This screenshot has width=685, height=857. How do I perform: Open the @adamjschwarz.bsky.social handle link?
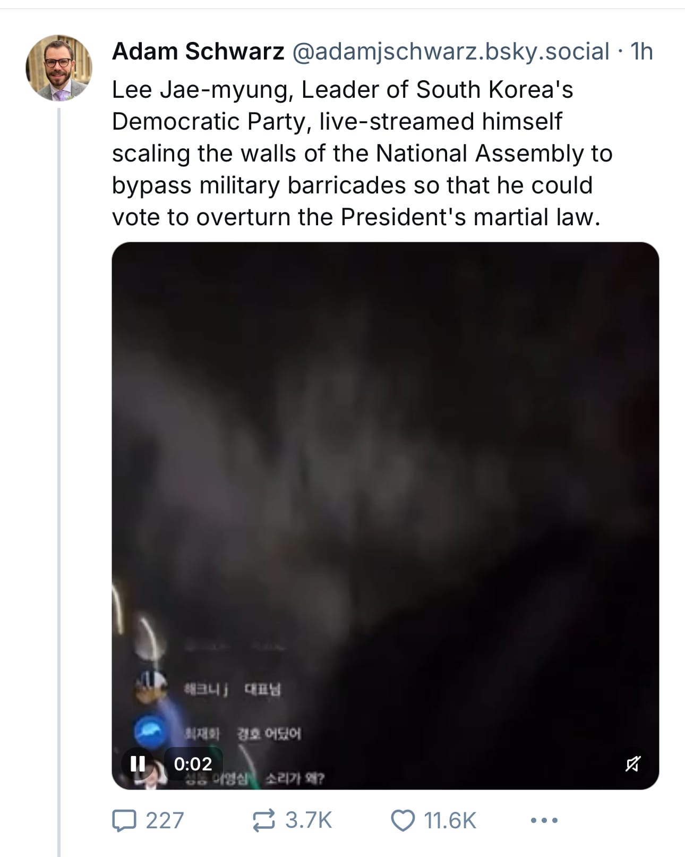click(x=450, y=52)
